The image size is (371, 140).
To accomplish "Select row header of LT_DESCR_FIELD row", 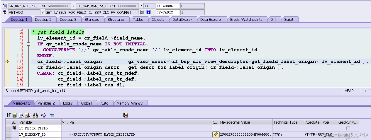I will (8, 128).
